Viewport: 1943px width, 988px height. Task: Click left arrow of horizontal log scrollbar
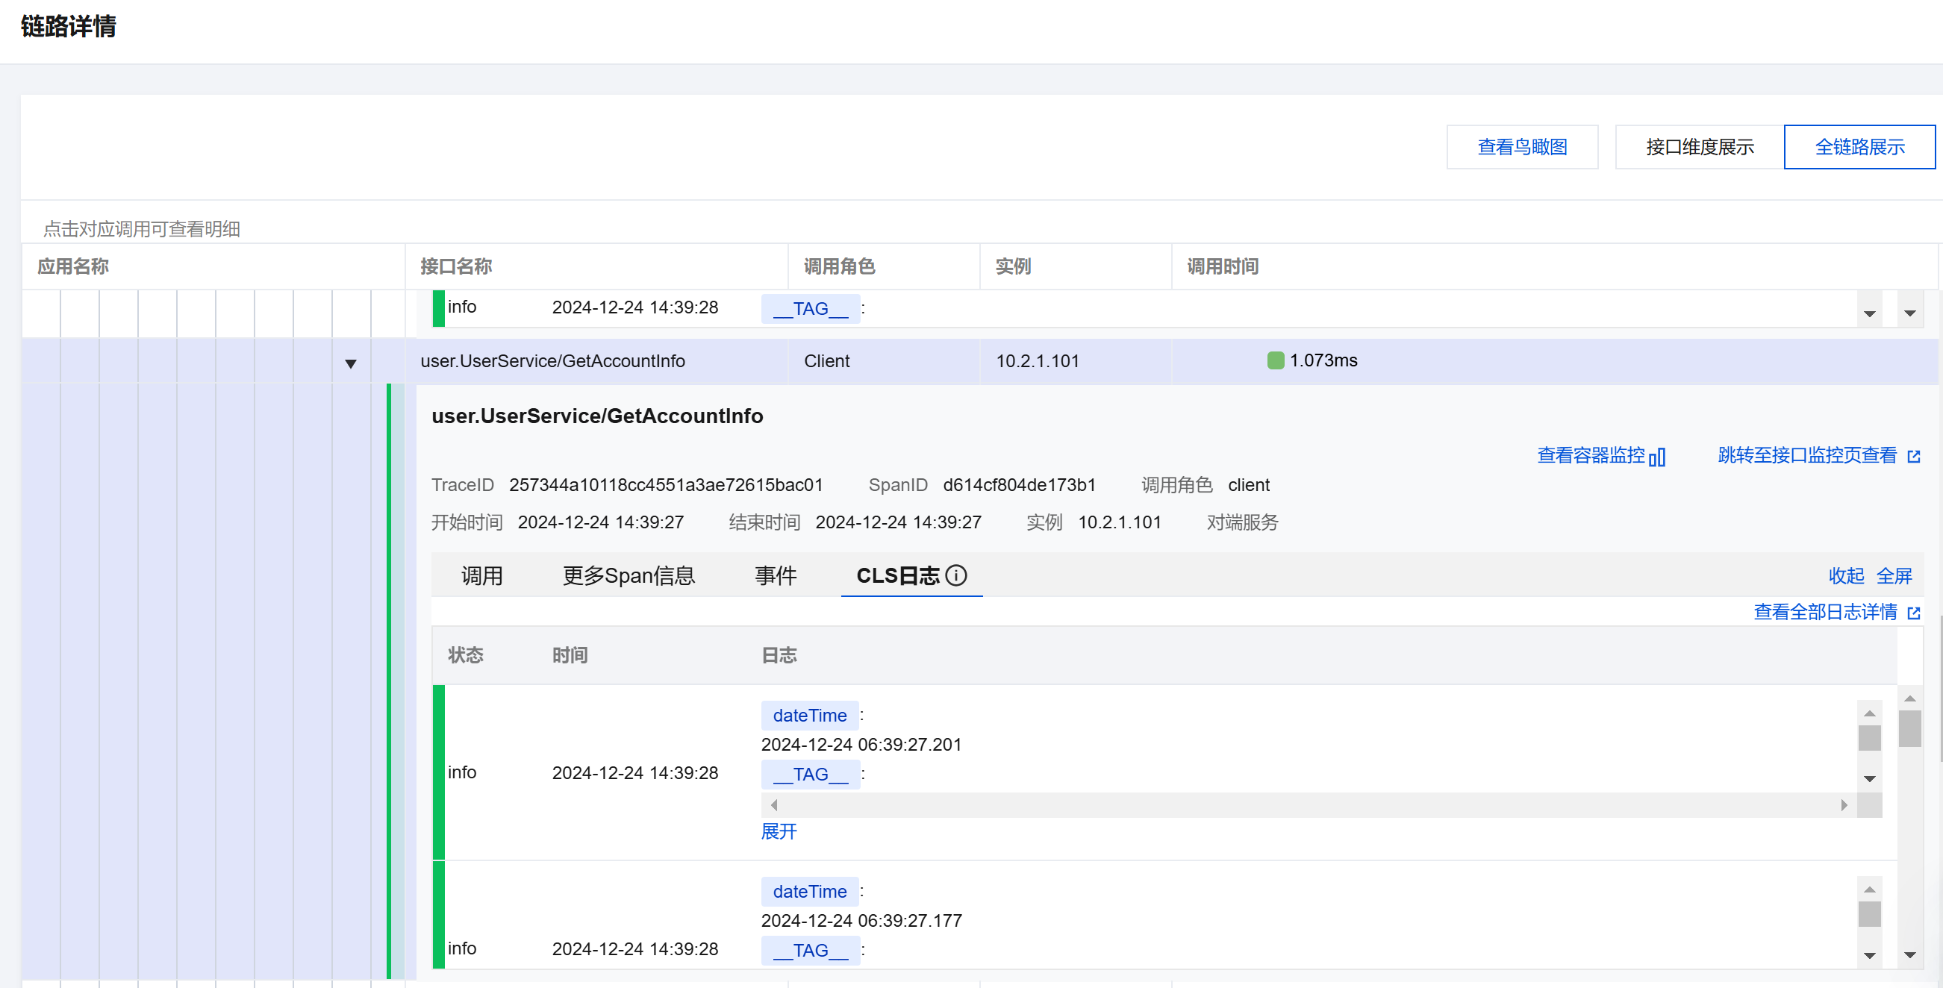[x=774, y=804]
